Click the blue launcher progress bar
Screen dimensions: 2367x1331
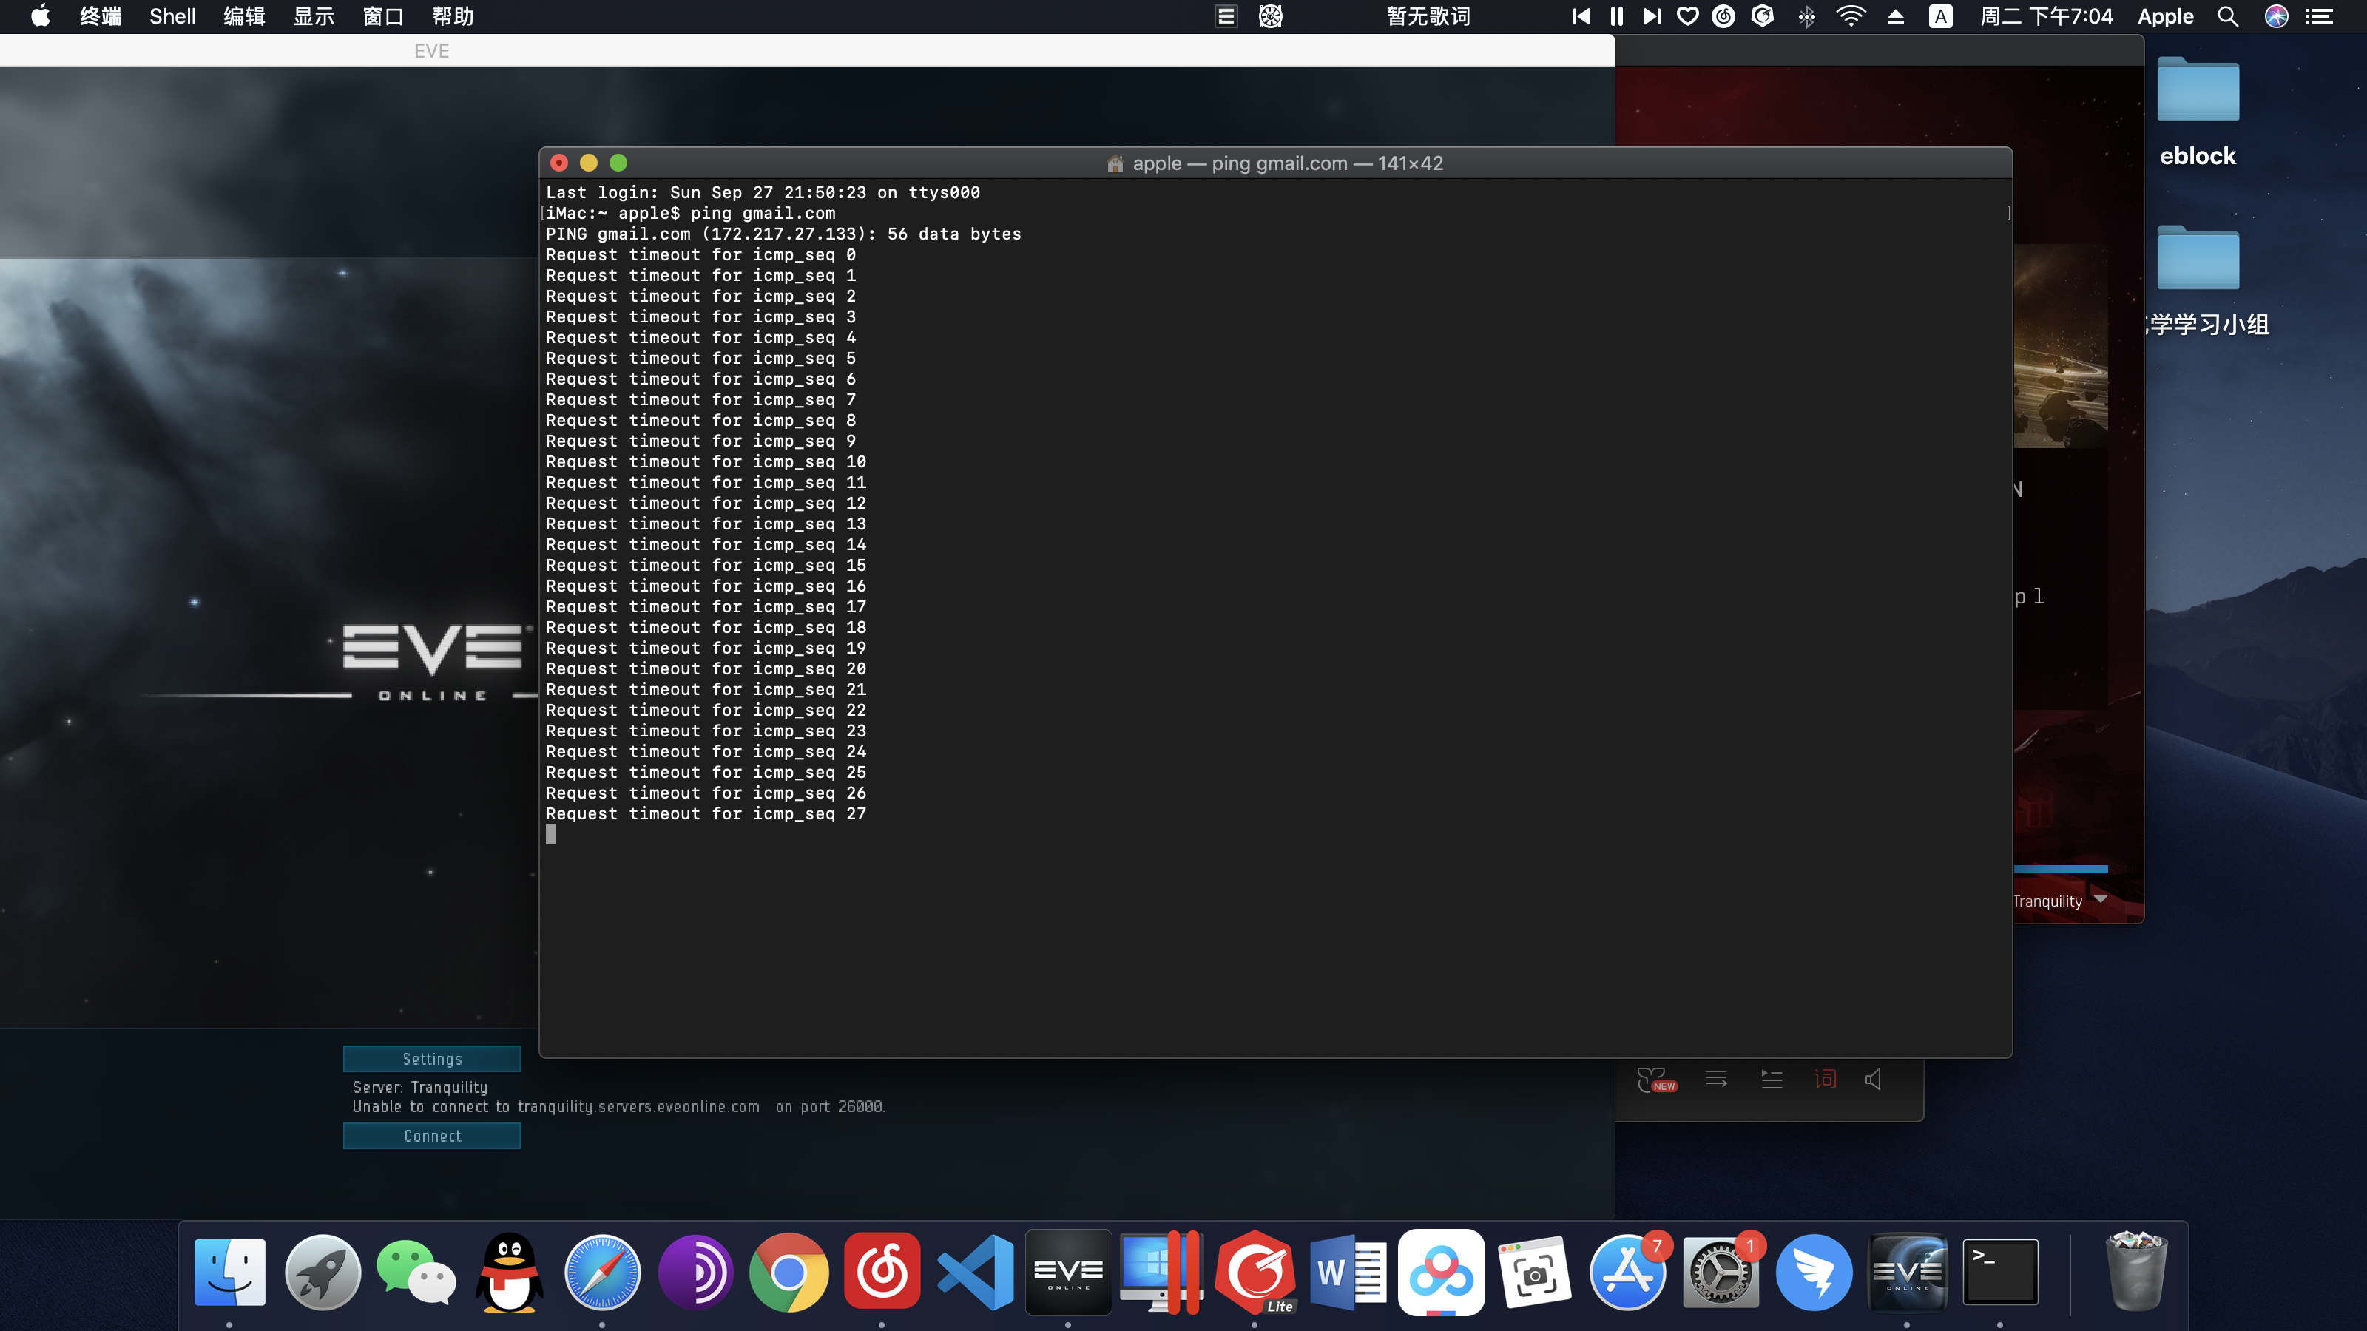[x=2060, y=868]
